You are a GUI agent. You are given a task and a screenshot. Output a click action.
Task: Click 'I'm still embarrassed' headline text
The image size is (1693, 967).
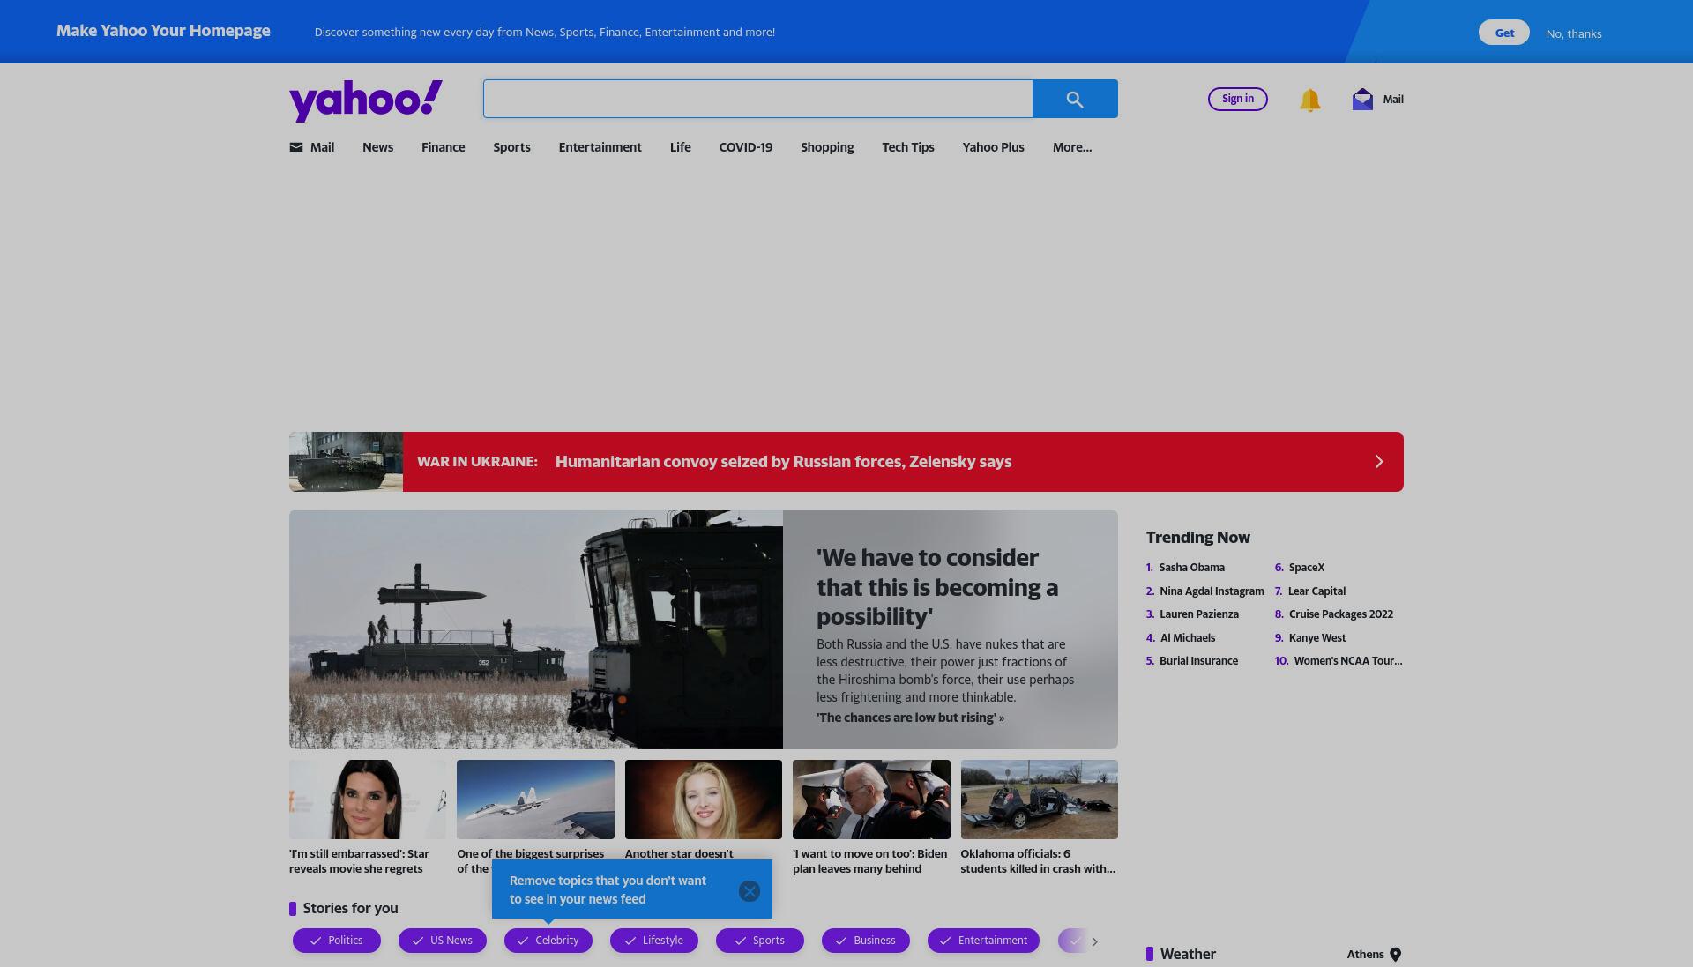click(x=359, y=861)
